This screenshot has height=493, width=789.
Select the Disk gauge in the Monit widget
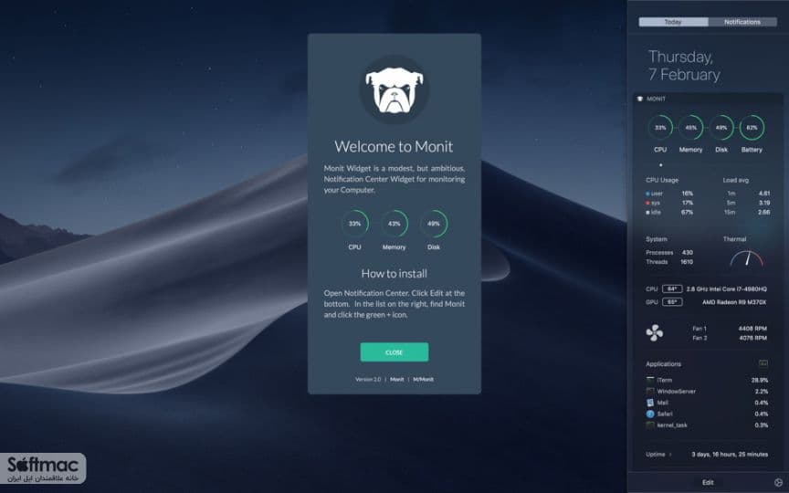pos(721,128)
